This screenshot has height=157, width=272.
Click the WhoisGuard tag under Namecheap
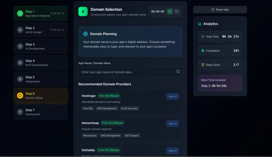[90, 135]
